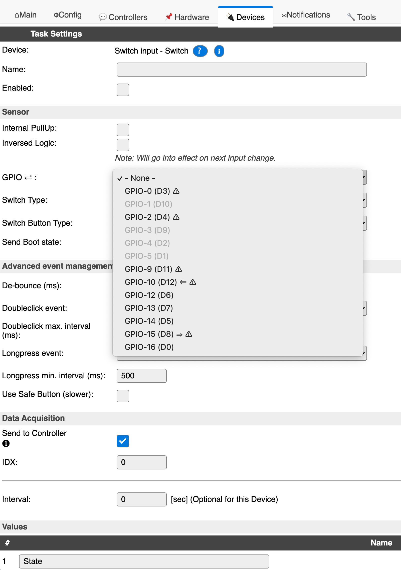Click the Name input field
The width and height of the screenshot is (401, 570).
click(242, 70)
